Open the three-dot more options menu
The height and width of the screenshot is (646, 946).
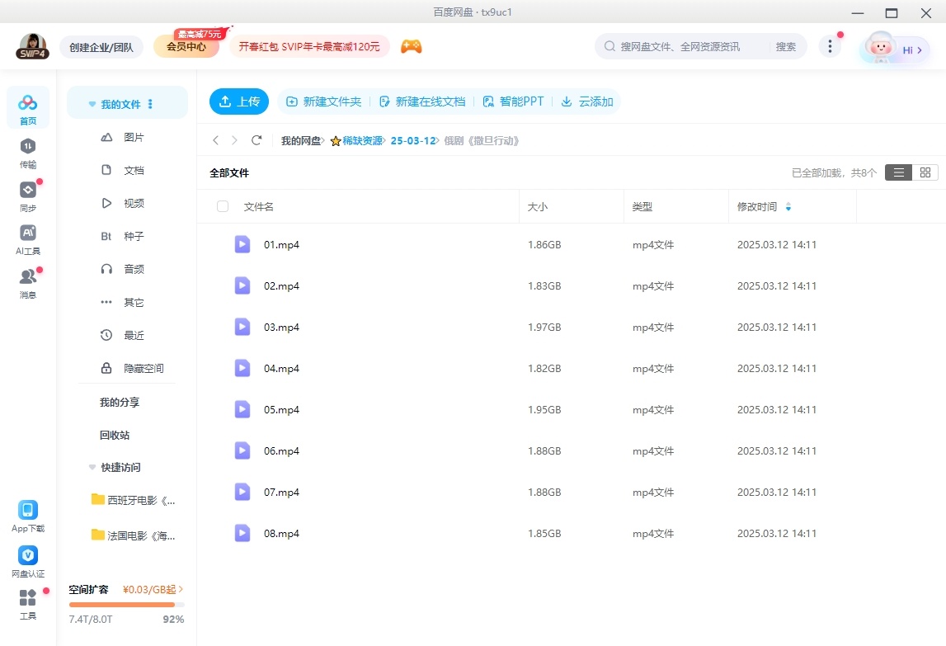[x=829, y=47]
